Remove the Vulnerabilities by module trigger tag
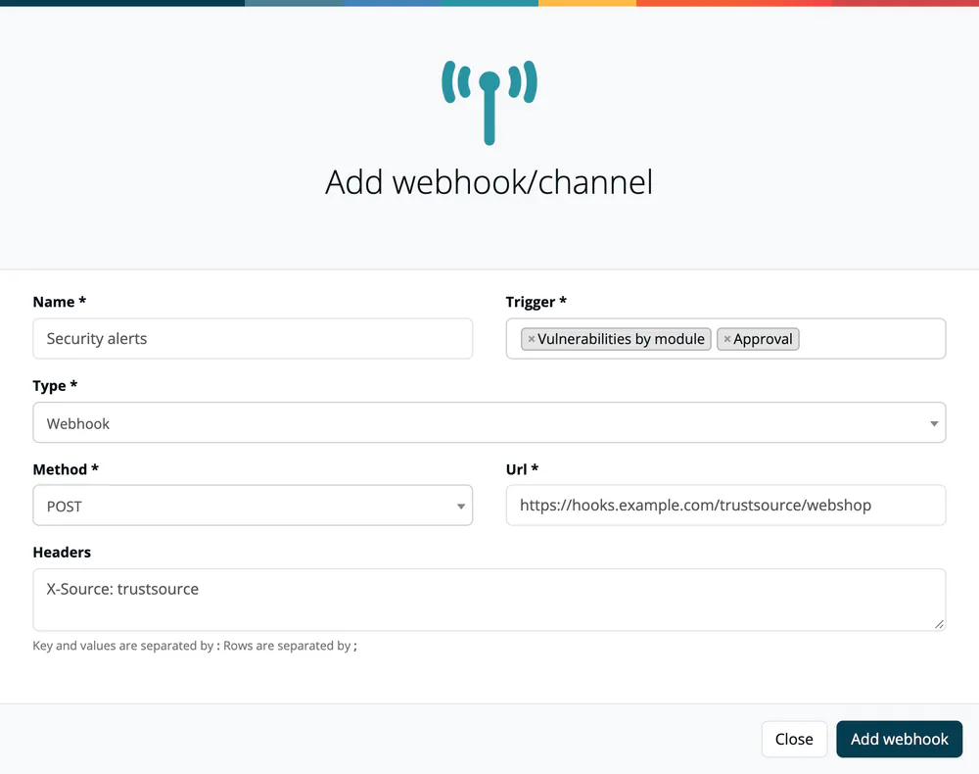 coord(532,339)
